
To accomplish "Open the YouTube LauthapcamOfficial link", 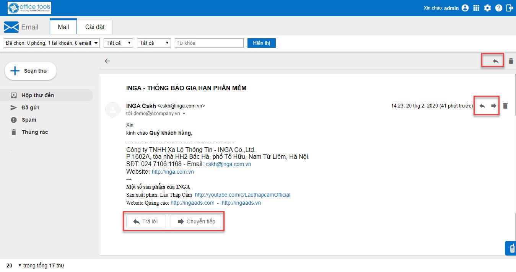I will (243, 195).
